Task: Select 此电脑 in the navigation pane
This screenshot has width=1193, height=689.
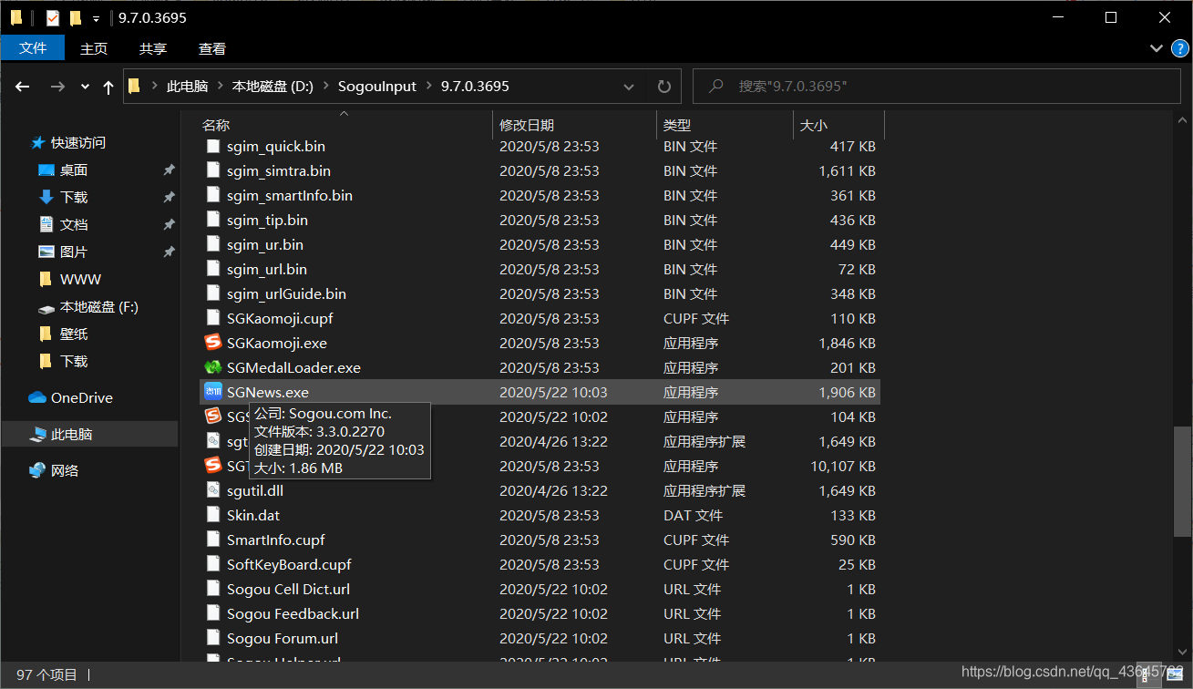Action: coord(71,435)
